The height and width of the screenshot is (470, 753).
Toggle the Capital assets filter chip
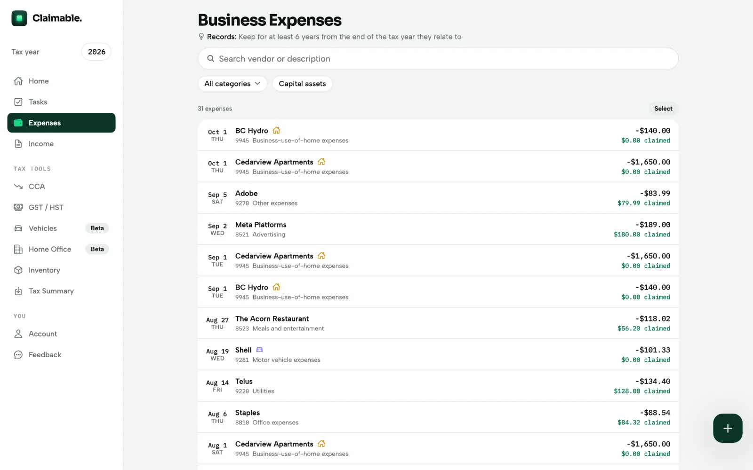302,84
